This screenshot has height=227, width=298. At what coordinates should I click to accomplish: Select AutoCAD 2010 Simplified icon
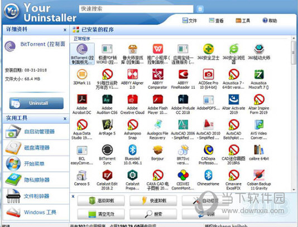(208, 124)
